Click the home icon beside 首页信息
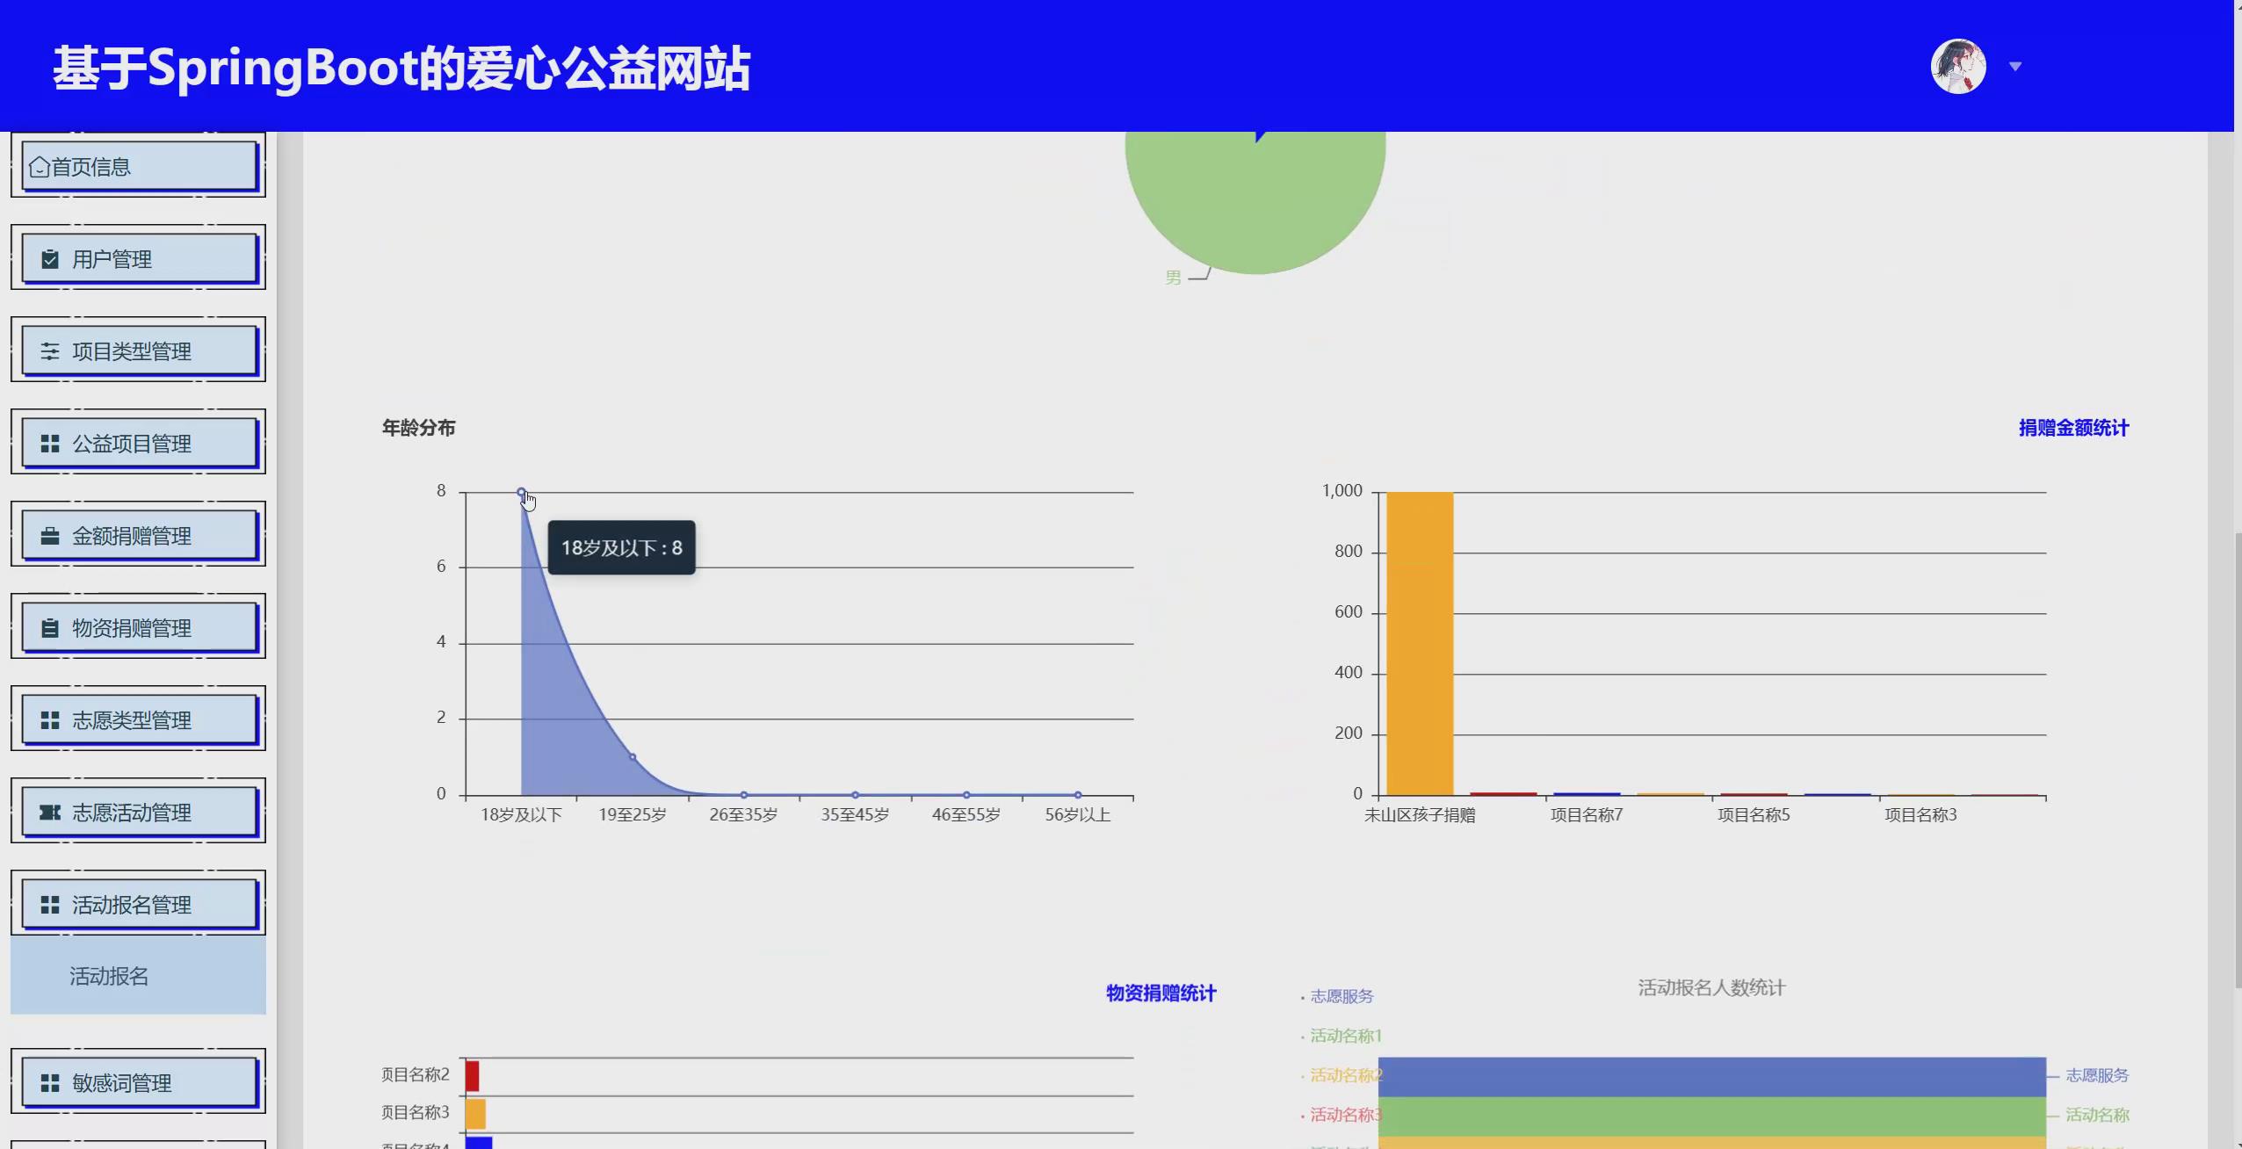This screenshot has width=2242, height=1149. (39, 167)
